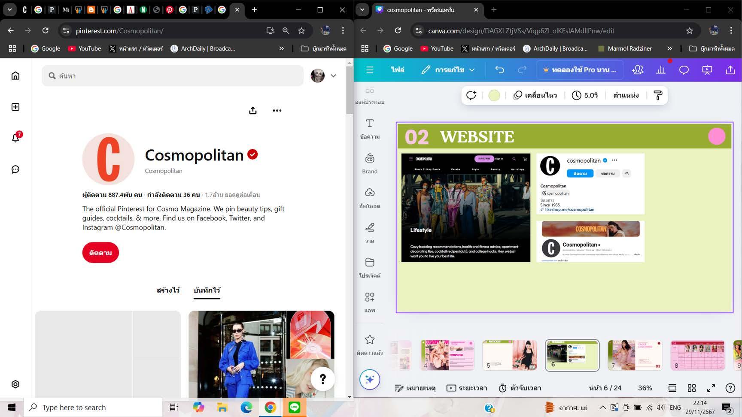
Task: Open the Canva editing mode dropdown
Action: tap(448, 70)
